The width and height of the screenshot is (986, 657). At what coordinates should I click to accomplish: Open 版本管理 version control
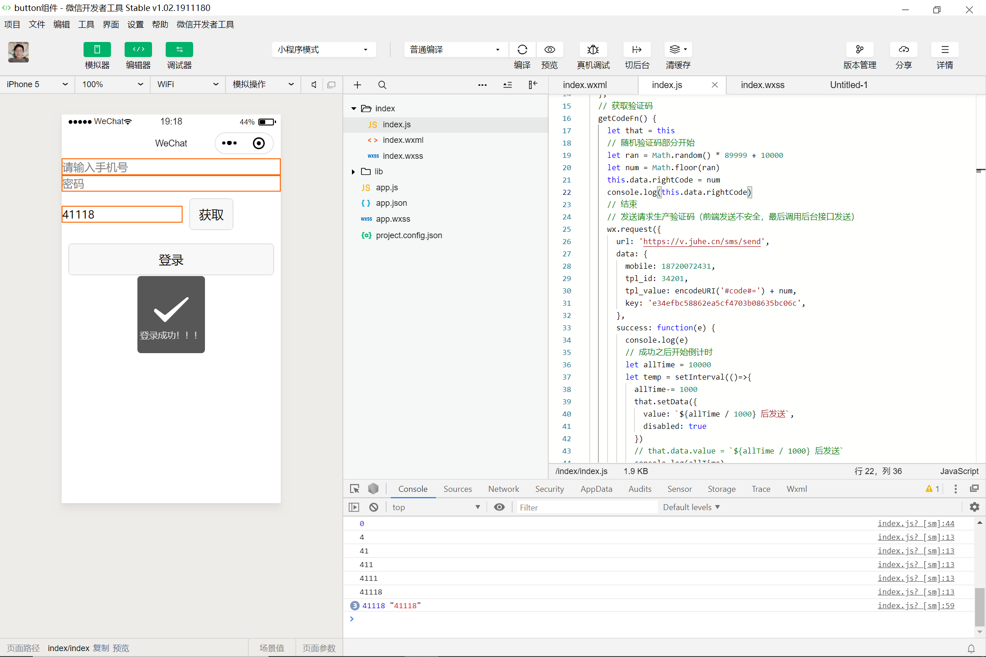coord(860,49)
